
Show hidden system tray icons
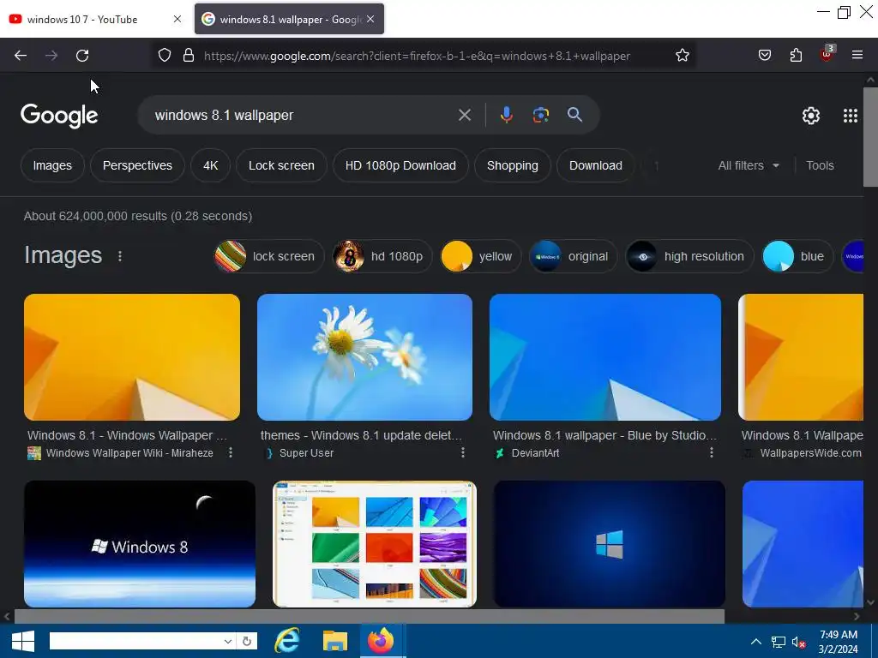click(756, 642)
